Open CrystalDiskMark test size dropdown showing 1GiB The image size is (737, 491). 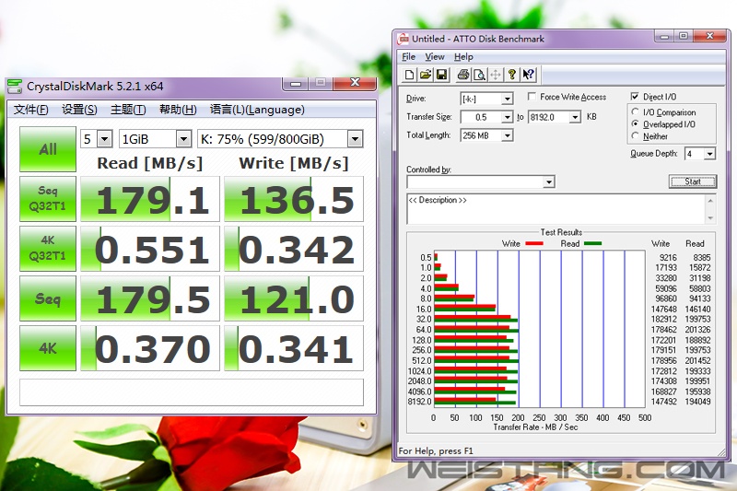pos(183,139)
